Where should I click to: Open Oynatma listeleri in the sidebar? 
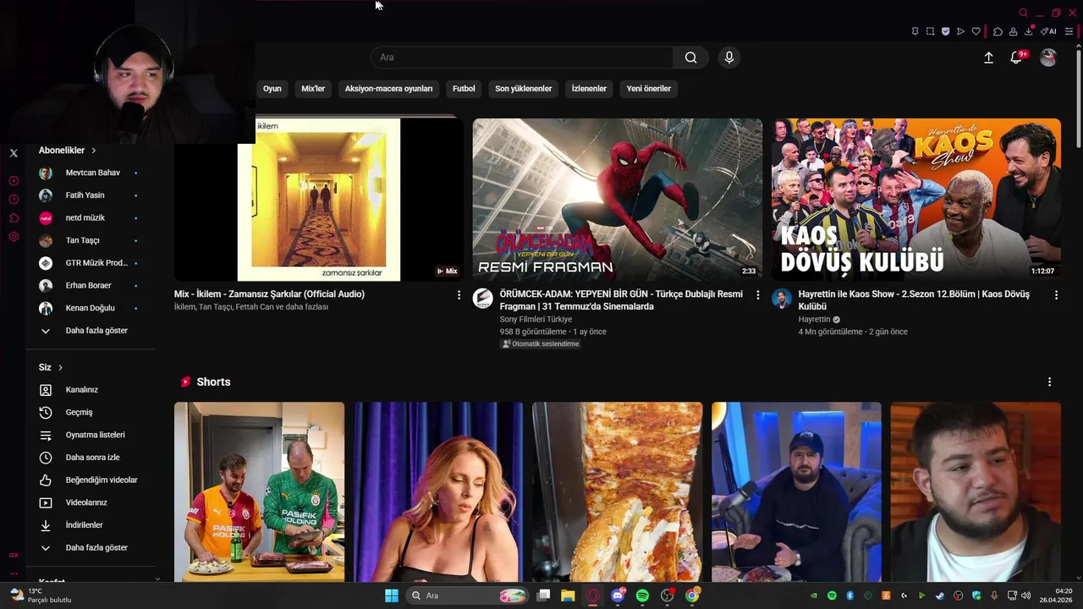click(x=90, y=435)
